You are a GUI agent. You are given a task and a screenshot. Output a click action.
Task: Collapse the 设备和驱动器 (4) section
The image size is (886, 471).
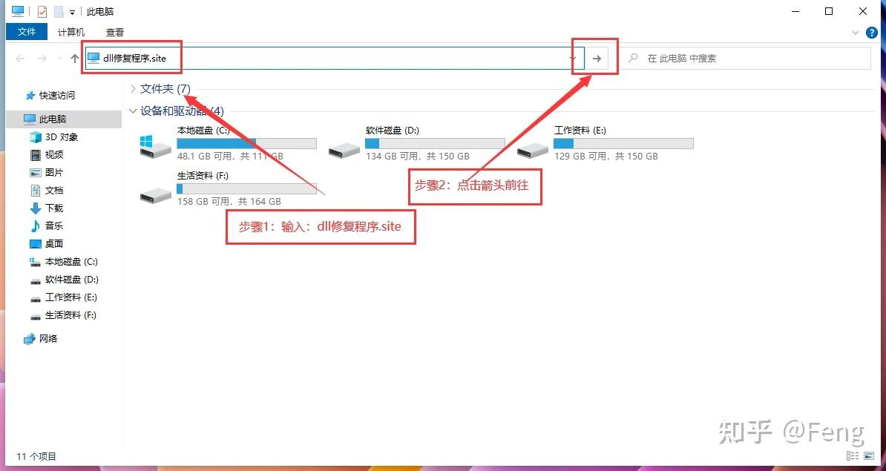134,111
